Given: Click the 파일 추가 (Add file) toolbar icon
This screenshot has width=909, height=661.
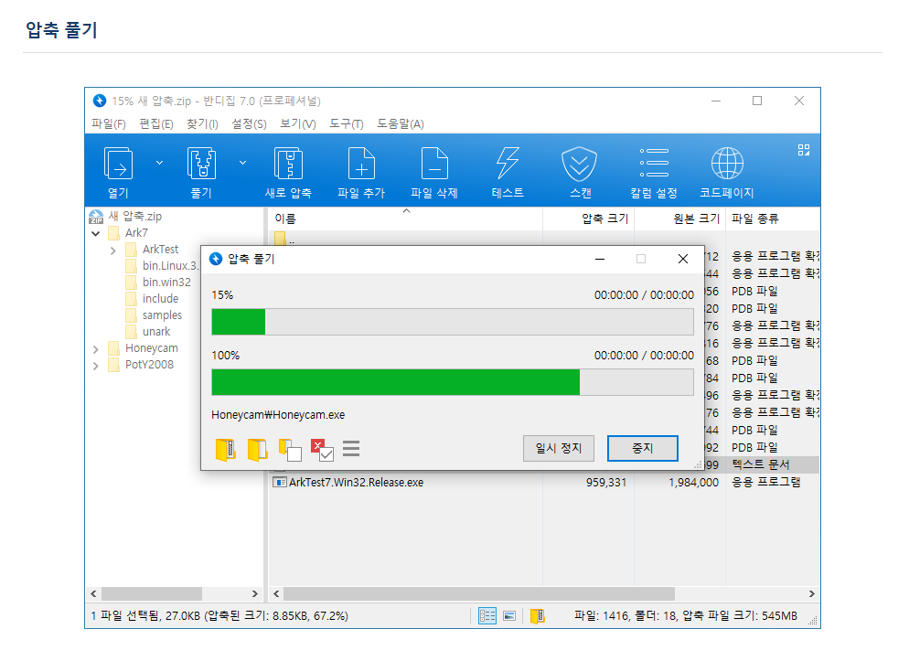Looking at the screenshot, I should coord(361,164).
